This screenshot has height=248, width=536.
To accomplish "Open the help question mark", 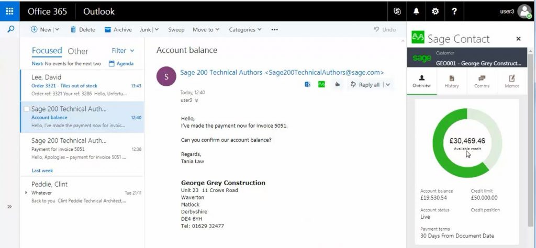I will point(454,12).
